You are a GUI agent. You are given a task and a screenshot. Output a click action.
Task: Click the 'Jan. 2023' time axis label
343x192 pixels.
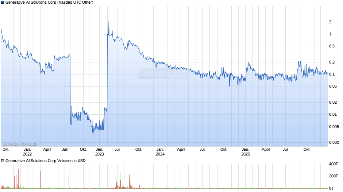click(100, 152)
